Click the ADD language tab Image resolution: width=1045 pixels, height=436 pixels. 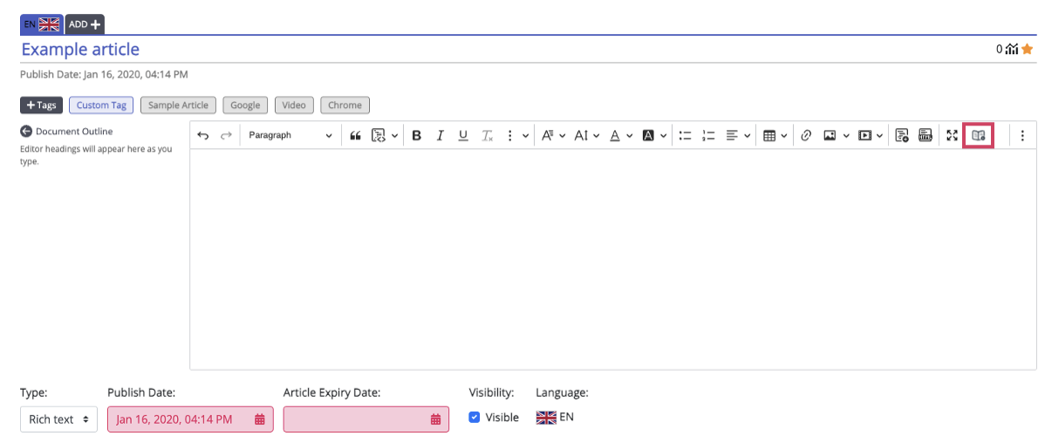coord(85,24)
